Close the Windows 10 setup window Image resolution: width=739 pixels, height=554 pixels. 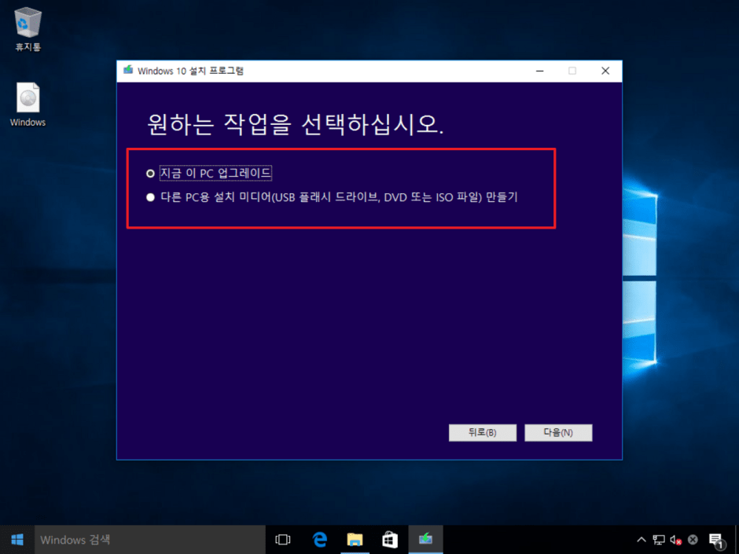pos(605,71)
